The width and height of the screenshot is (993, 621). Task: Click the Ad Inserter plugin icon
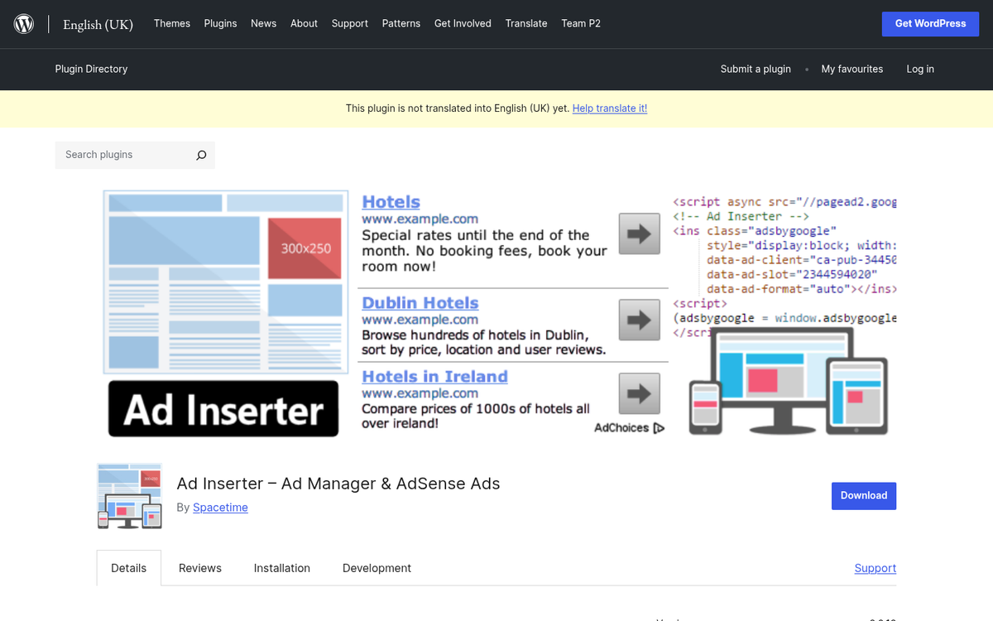(x=129, y=496)
